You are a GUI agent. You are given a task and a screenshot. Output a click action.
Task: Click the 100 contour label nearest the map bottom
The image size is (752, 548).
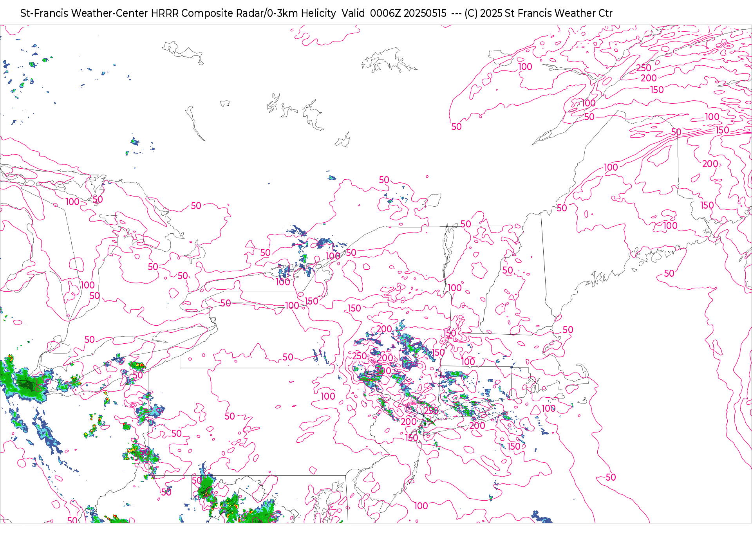(x=421, y=506)
